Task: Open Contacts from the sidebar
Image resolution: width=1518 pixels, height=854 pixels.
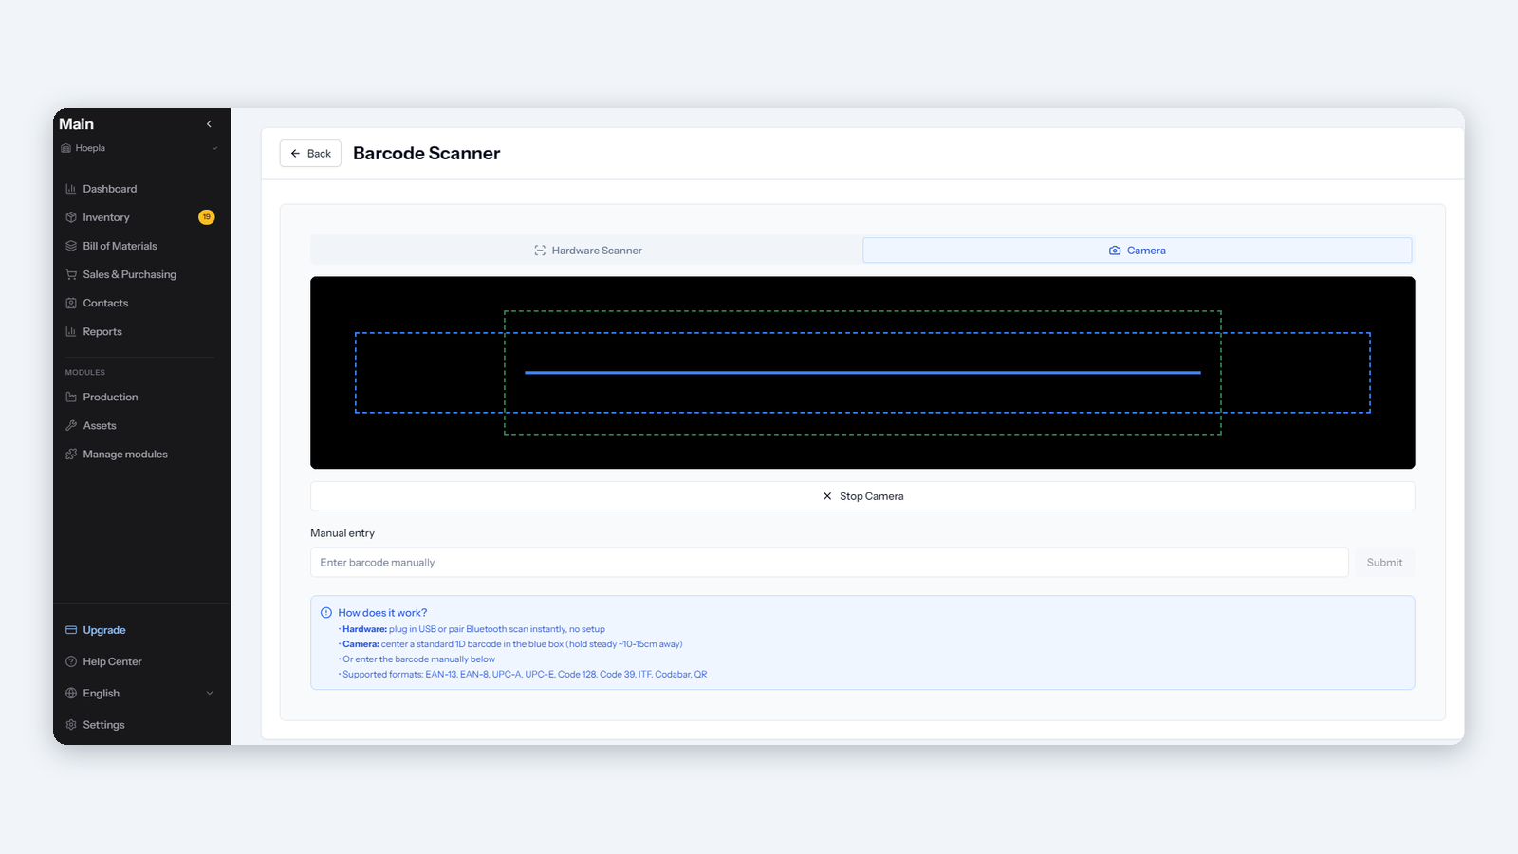Action: [x=141, y=303]
